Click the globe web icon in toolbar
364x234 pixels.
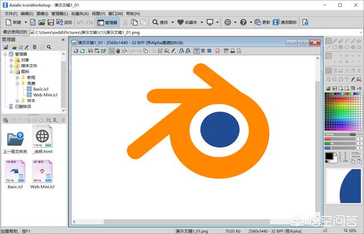tap(227, 22)
